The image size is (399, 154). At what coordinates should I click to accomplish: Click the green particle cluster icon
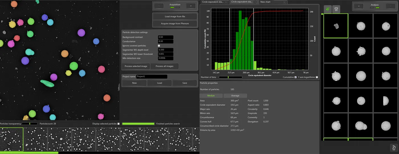tap(328, 9)
